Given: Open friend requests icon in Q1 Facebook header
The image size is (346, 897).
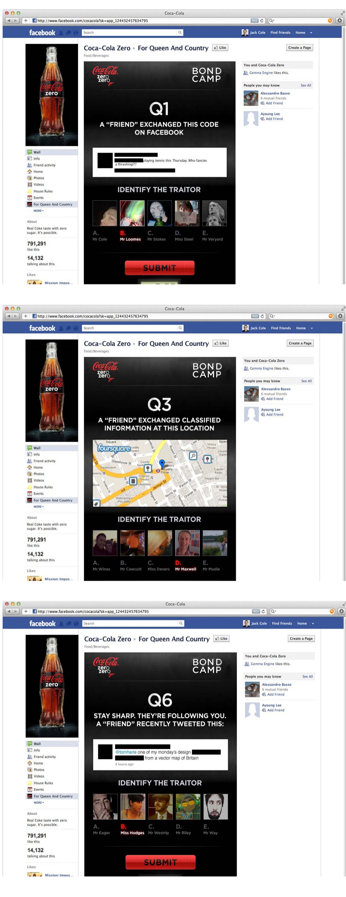Looking at the screenshot, I should coord(61,33).
